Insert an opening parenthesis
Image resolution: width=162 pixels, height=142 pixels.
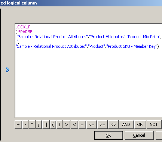[53, 124]
